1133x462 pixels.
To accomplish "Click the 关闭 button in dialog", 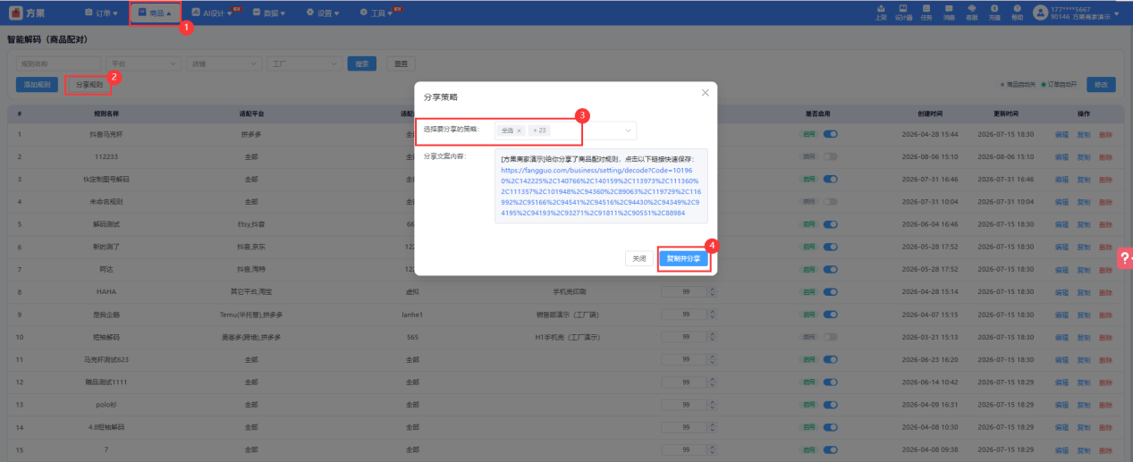I will [639, 258].
